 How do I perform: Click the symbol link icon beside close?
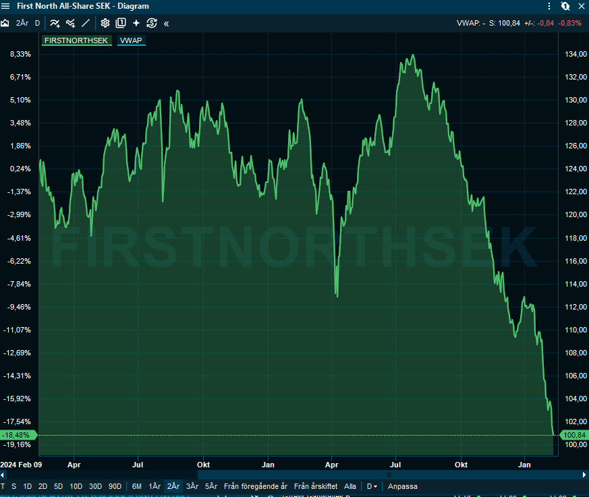(565, 6)
